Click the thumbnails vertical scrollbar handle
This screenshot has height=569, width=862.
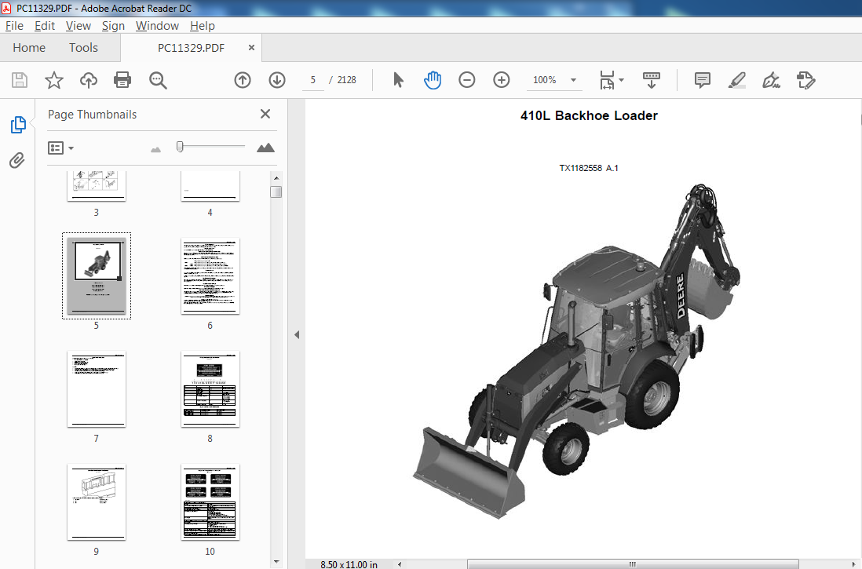coord(276,191)
